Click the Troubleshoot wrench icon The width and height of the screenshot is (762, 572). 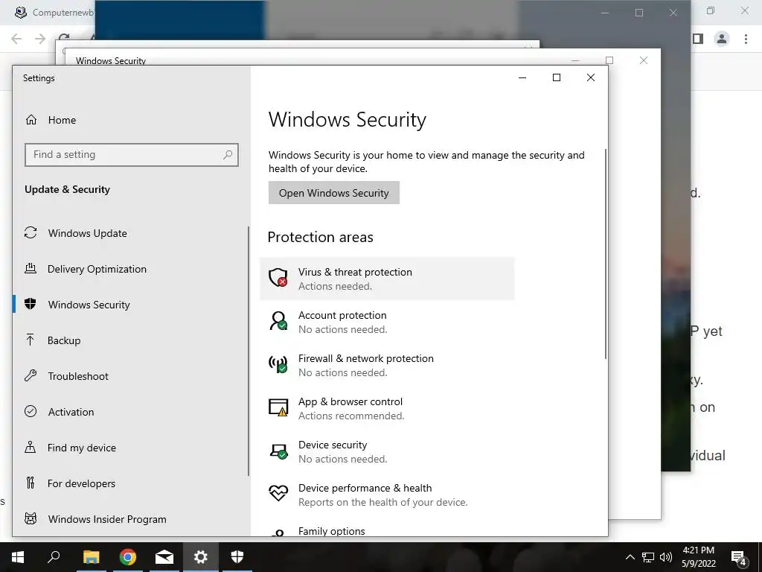pos(31,376)
